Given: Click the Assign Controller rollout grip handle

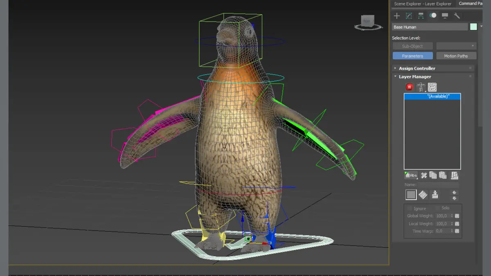Looking at the screenshot, I should [x=471, y=68].
